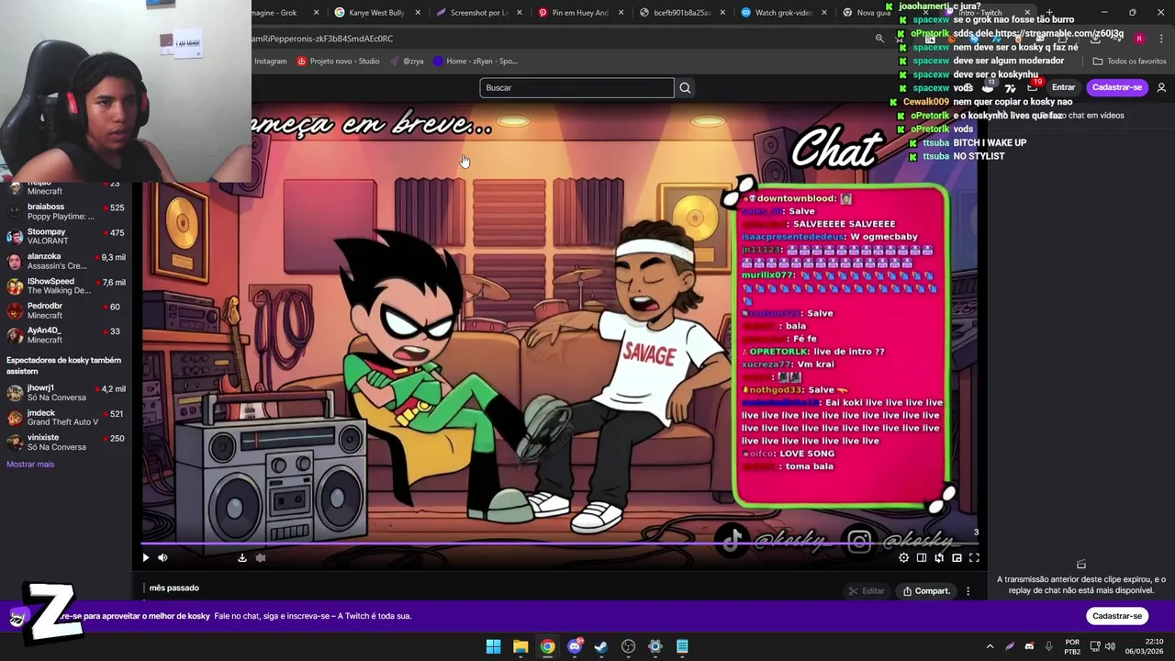The image size is (1175, 661).
Task: Open Settings gear app in taskbar
Action: 655,646
